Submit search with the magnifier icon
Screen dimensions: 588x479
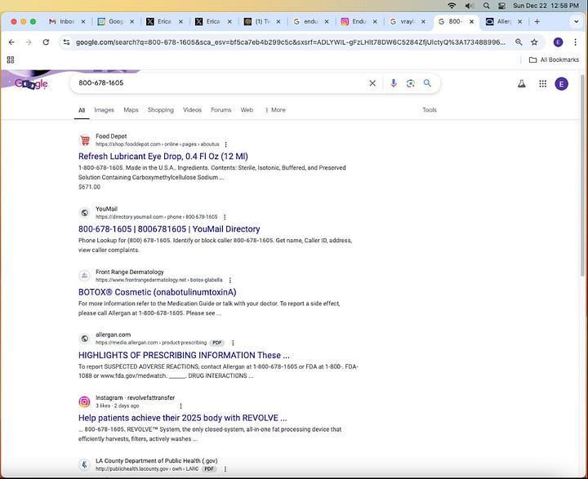tap(427, 83)
